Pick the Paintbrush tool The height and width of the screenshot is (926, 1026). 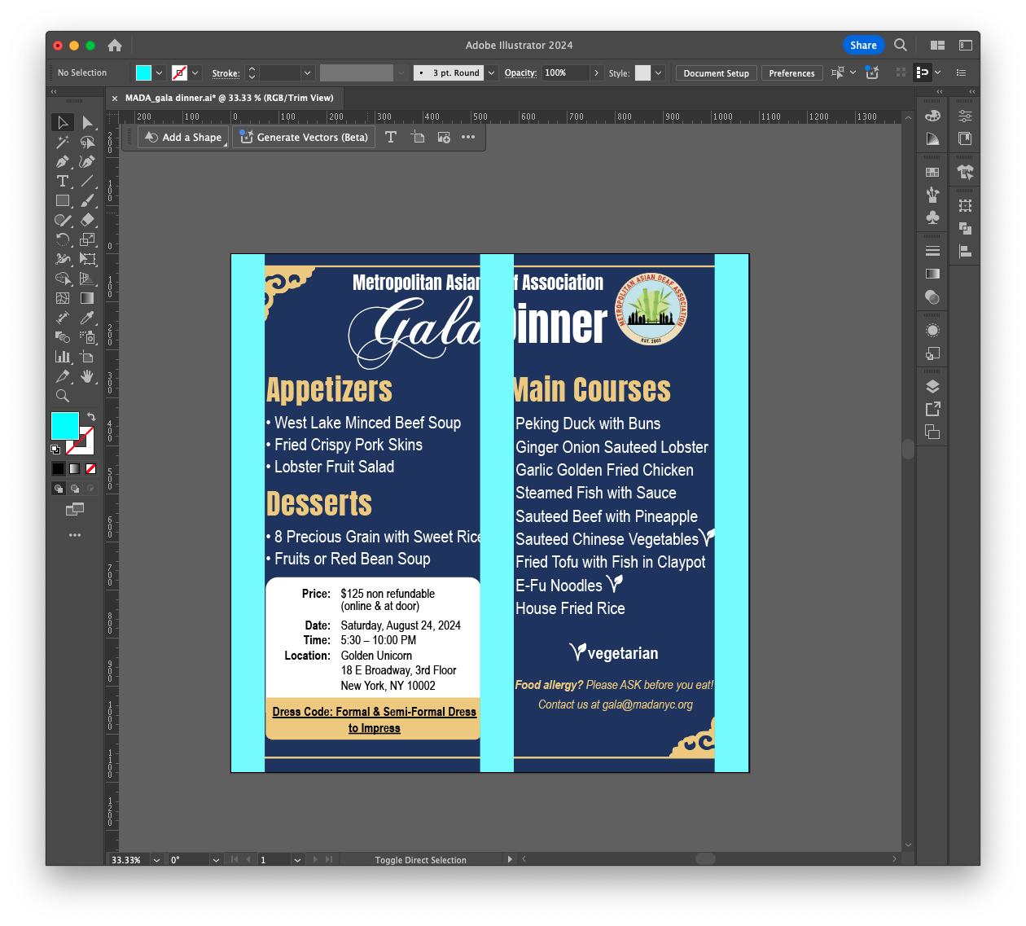pyautogui.click(x=87, y=200)
